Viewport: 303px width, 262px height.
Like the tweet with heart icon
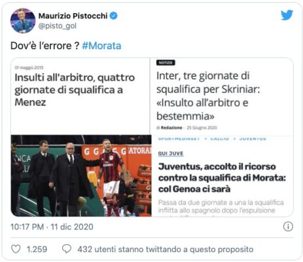[x=16, y=249]
